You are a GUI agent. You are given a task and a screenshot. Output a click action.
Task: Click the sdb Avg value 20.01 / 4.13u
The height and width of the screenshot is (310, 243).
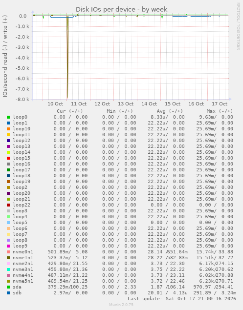(x=168, y=292)
